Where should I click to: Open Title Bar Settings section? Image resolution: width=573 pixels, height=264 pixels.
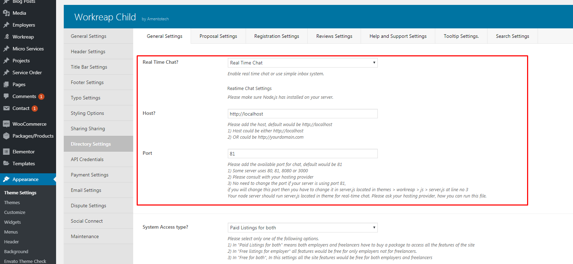pyautogui.click(x=98, y=67)
